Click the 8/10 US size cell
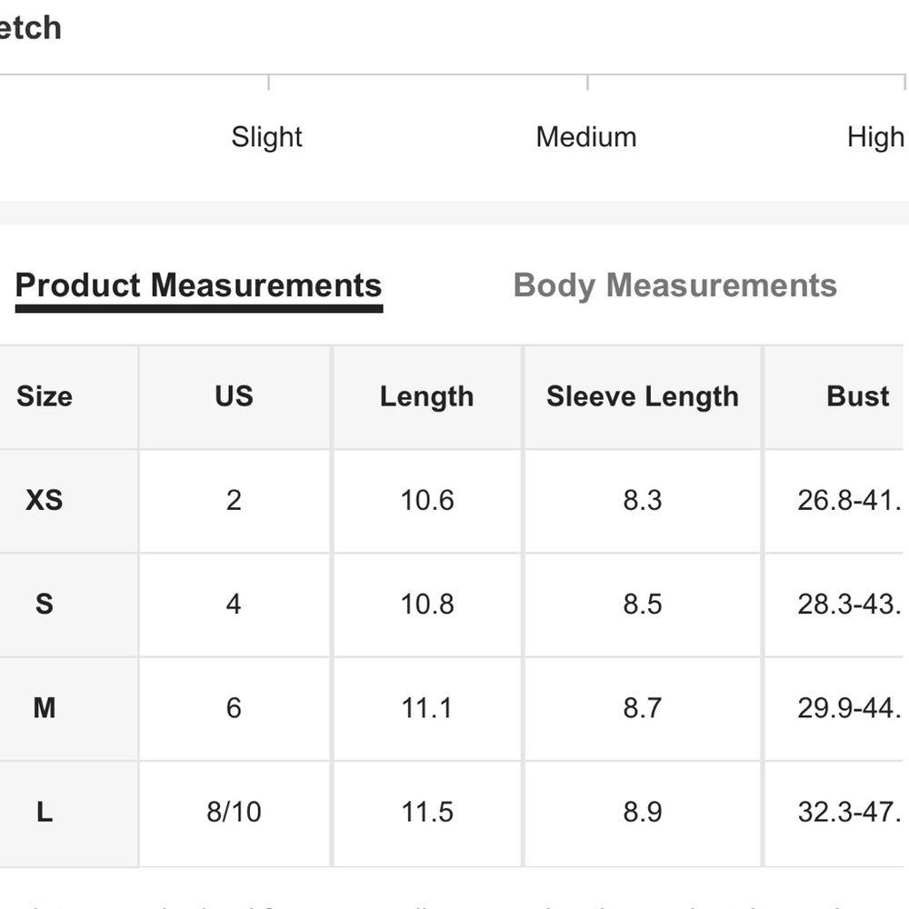 (x=234, y=812)
